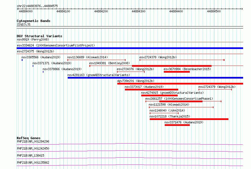The width and height of the screenshot is (251, 169).
Task: Open PHF21B|NM_001284296 transcript
Action: pos(33,141)
